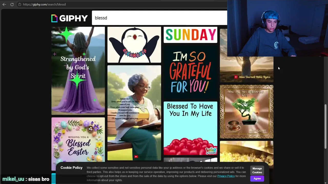Click the YouTube icon beside Miss Darnell Bible Bytes

click(236, 77)
